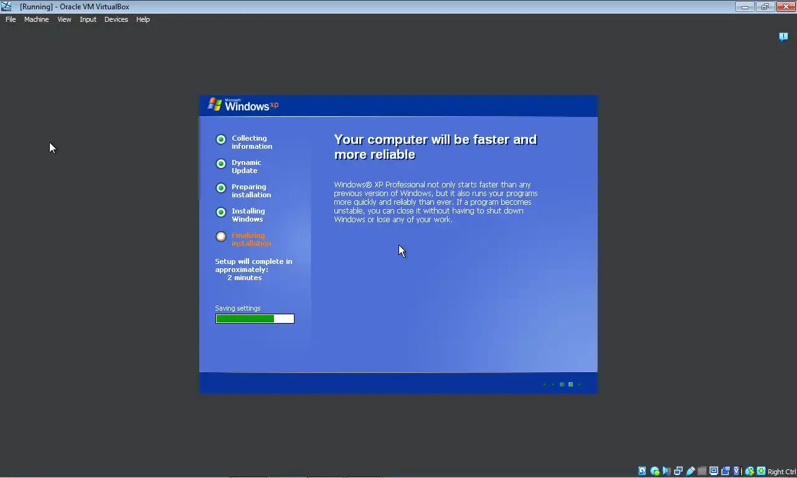This screenshot has height=478, width=797.
Task: Minimize the VirtualBox window
Action: click(745, 7)
